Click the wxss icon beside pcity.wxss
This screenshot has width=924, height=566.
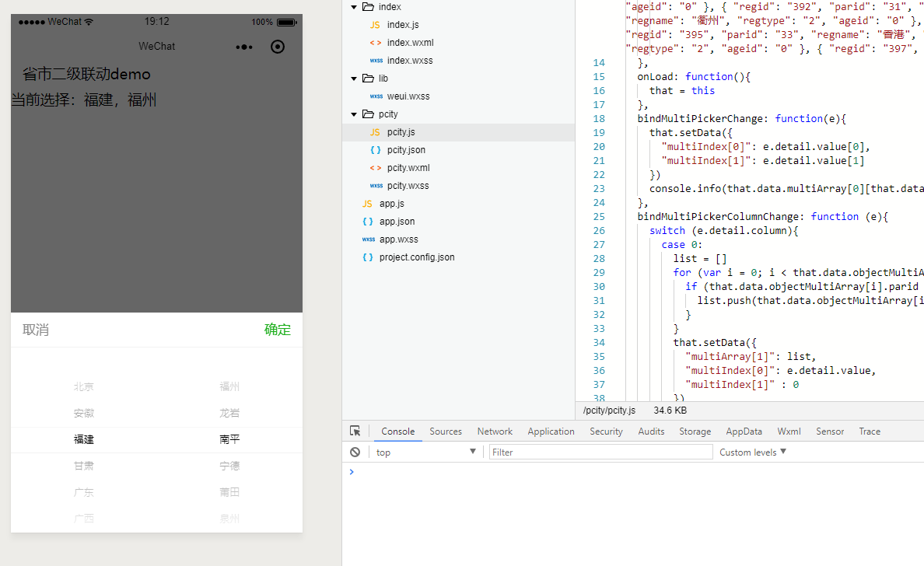376,186
